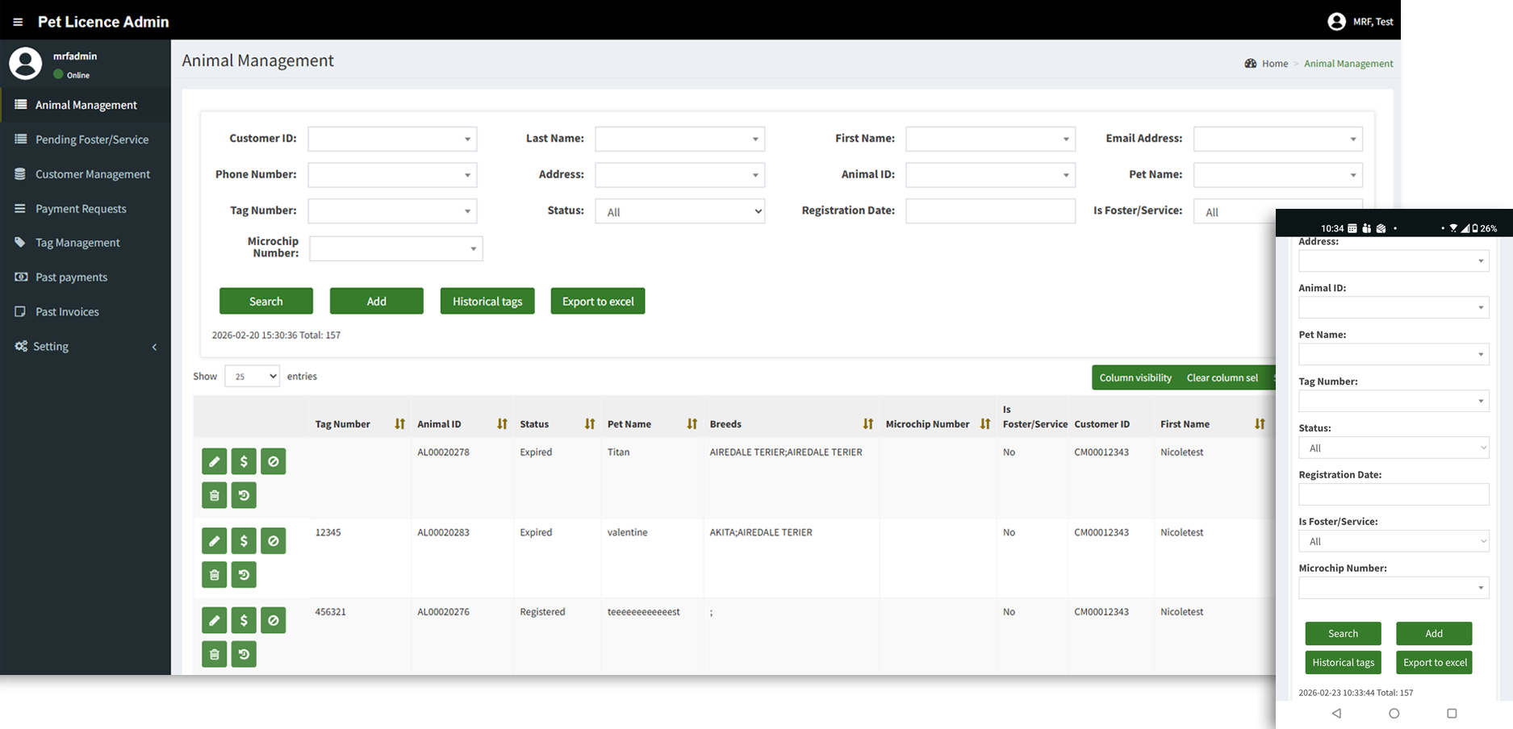1513x729 pixels.
Task: Click the hamburger menu icon in header
Action: click(x=18, y=22)
